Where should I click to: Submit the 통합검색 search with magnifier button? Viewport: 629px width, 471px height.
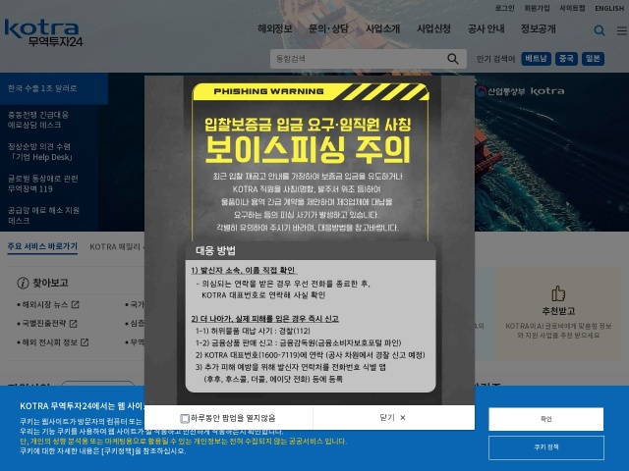[x=452, y=59]
